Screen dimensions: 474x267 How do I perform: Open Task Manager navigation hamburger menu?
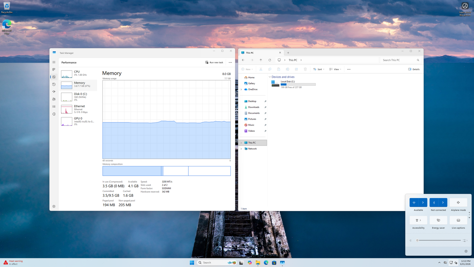tap(54, 62)
